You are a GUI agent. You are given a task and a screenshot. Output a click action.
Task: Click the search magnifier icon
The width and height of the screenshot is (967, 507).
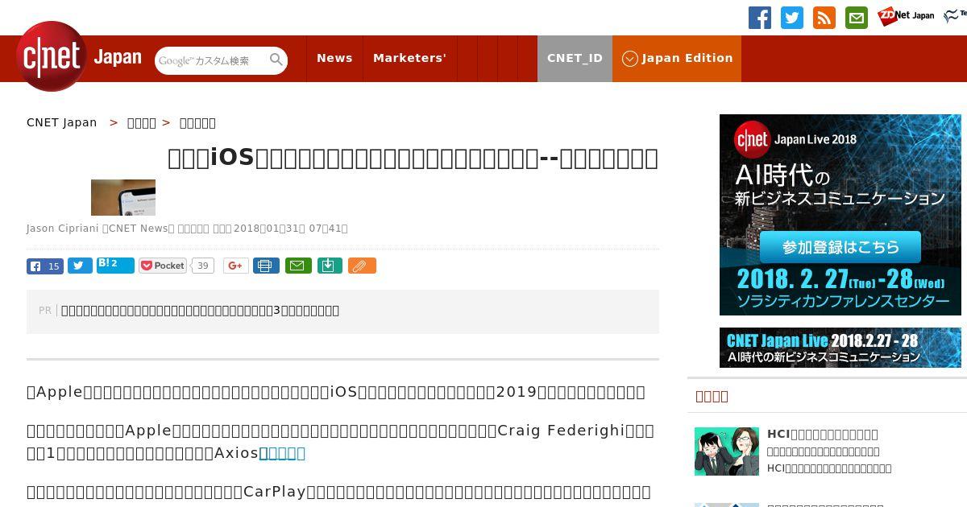(x=276, y=60)
